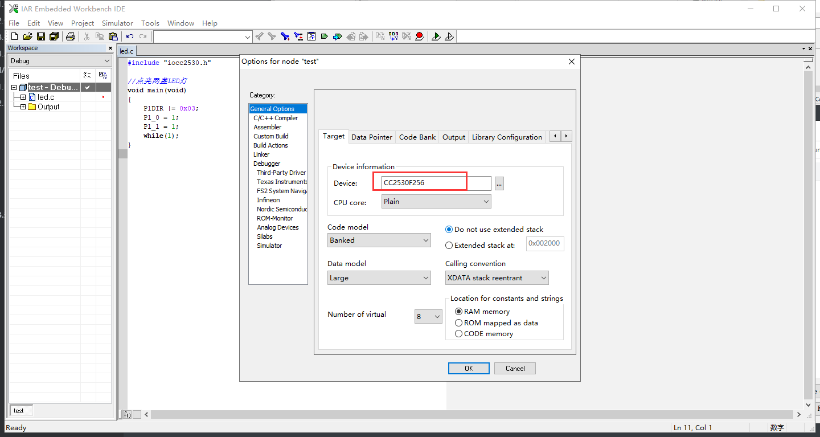Click the IAR application logo icon
Viewport: 820px width, 437px height.
click(13, 9)
